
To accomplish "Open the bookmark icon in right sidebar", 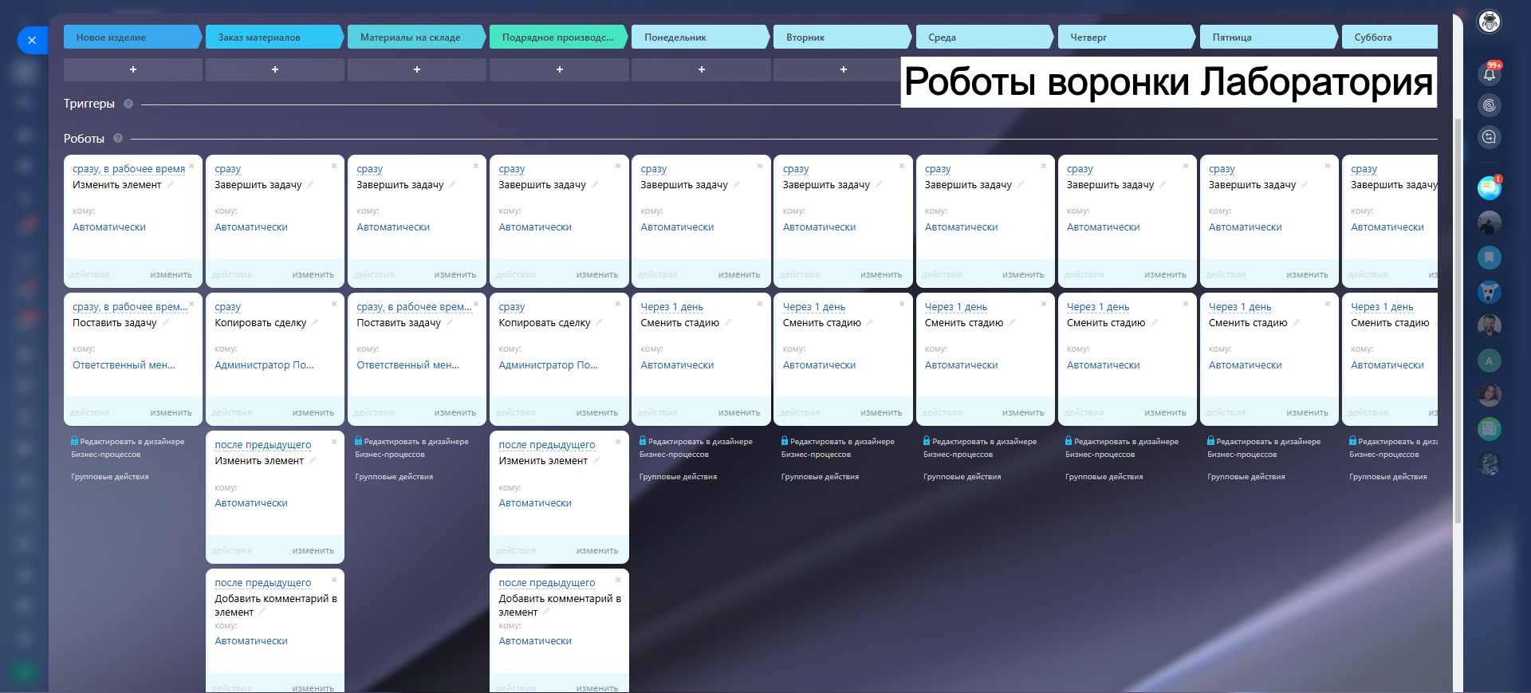I will 1489,258.
